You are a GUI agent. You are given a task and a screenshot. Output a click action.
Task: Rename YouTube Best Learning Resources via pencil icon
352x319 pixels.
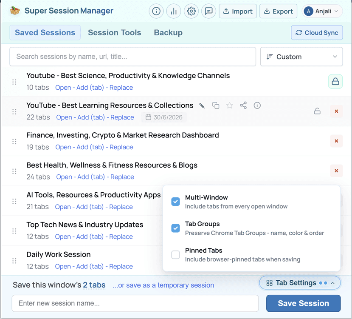pos(202,105)
